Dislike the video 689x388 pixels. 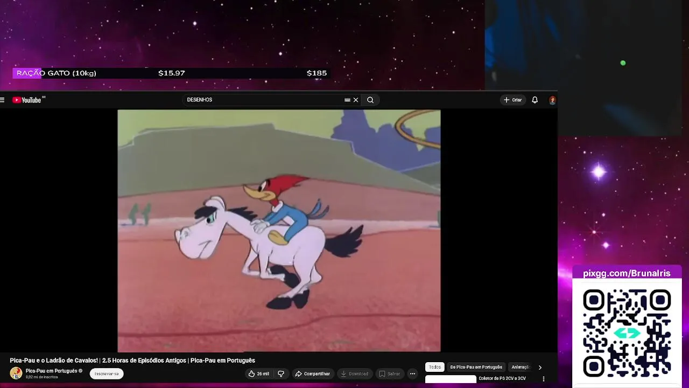tap(281, 373)
